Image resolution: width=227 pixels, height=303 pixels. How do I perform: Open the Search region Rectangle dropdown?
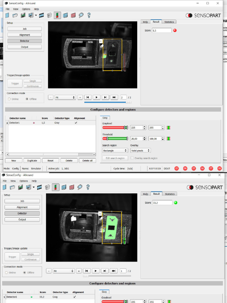(x=115, y=151)
